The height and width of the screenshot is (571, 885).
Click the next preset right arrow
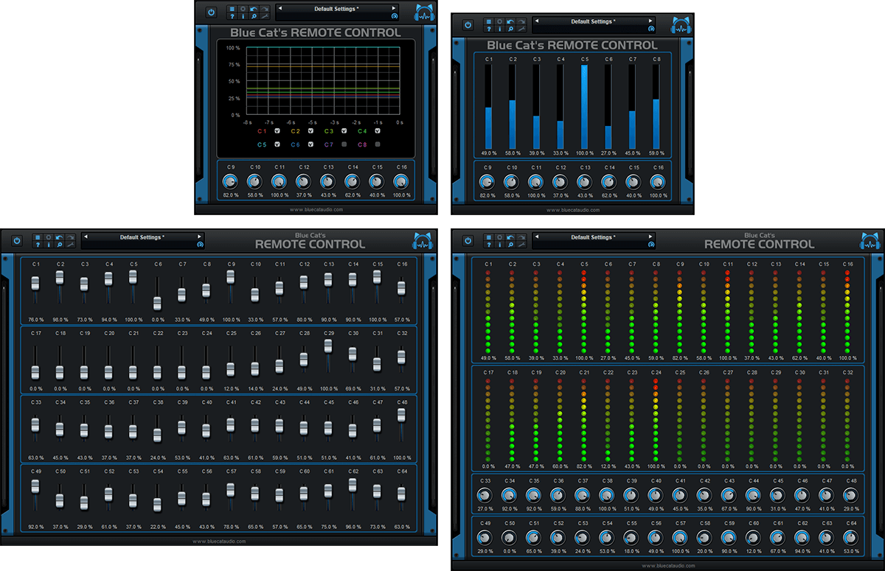(394, 8)
